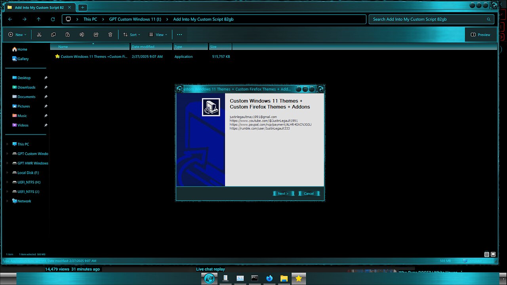Select GPT Custom Windows 11 (I:) breadcrumb
507x285 pixels.
click(135, 19)
